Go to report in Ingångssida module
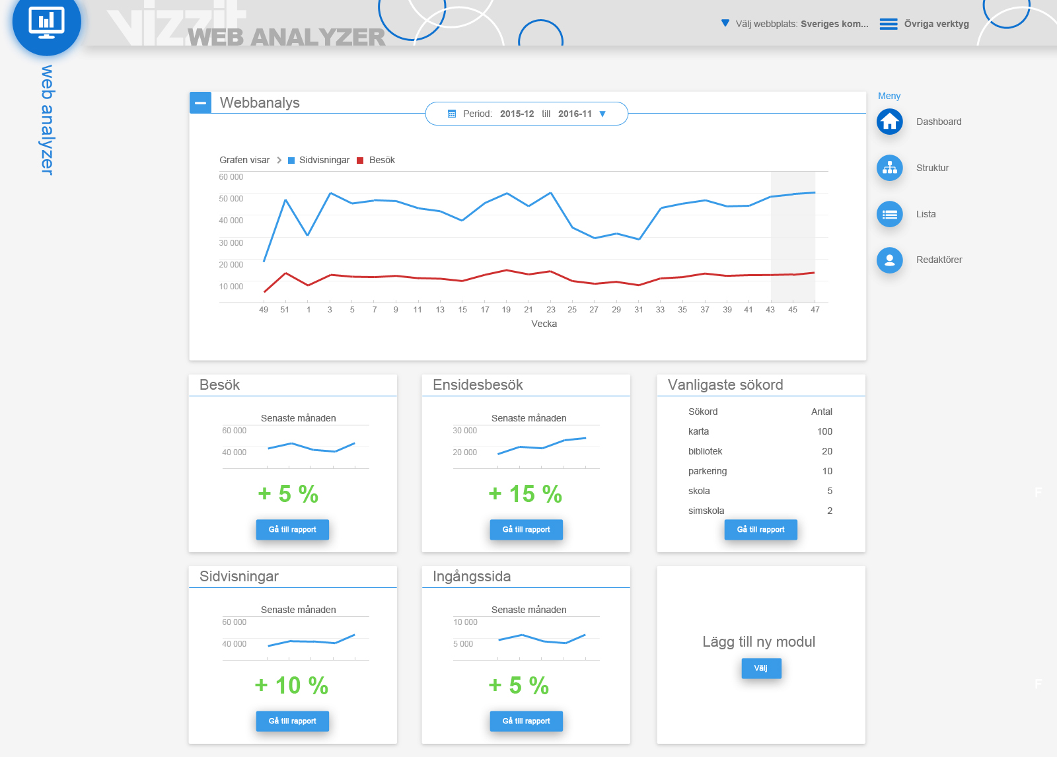Viewport: 1057px width, 757px height. pyautogui.click(x=527, y=721)
